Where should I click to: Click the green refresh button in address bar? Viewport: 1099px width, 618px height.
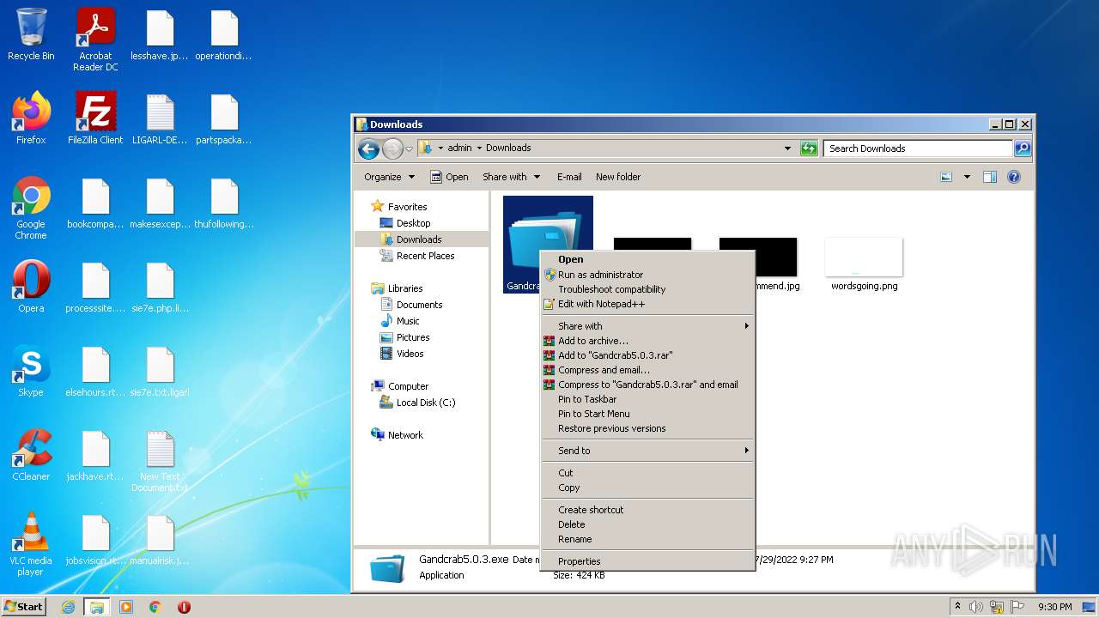pos(808,148)
